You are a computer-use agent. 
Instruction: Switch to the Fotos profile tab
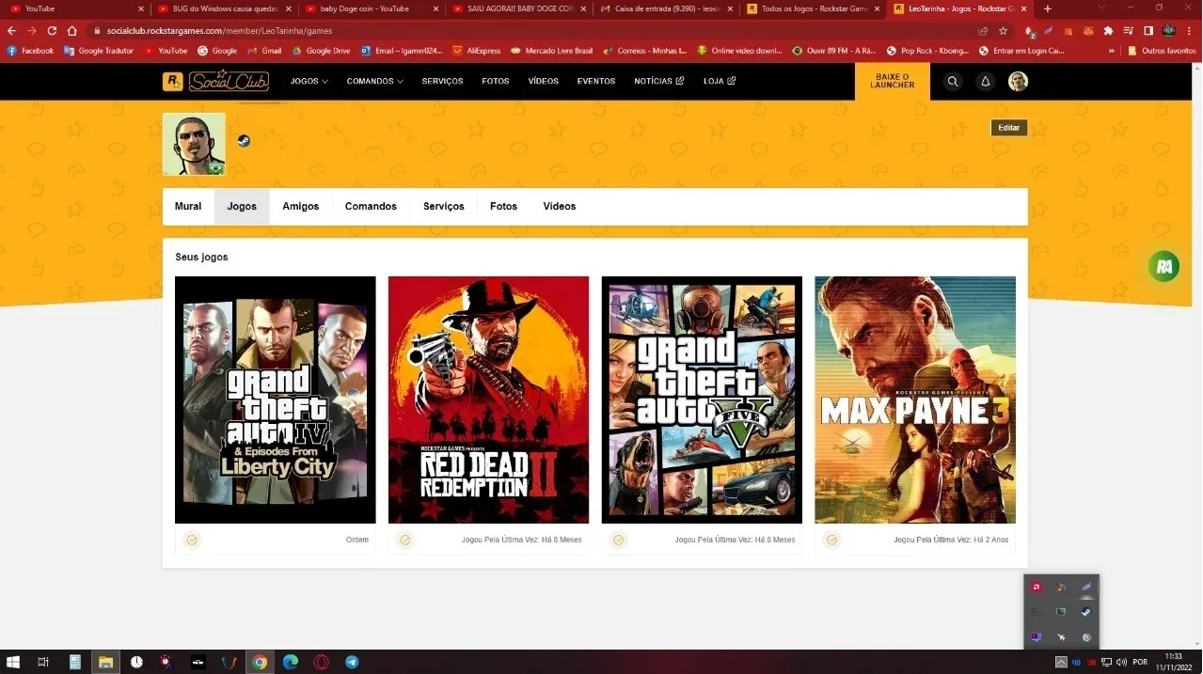503,207
